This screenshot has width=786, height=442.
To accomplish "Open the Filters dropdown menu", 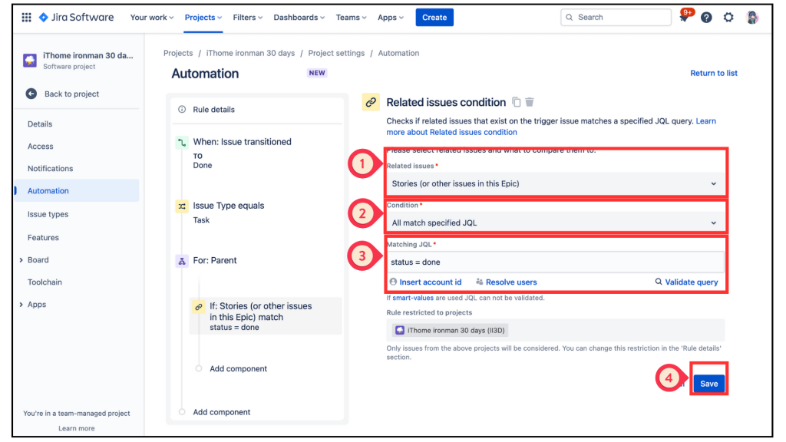I will (248, 18).
